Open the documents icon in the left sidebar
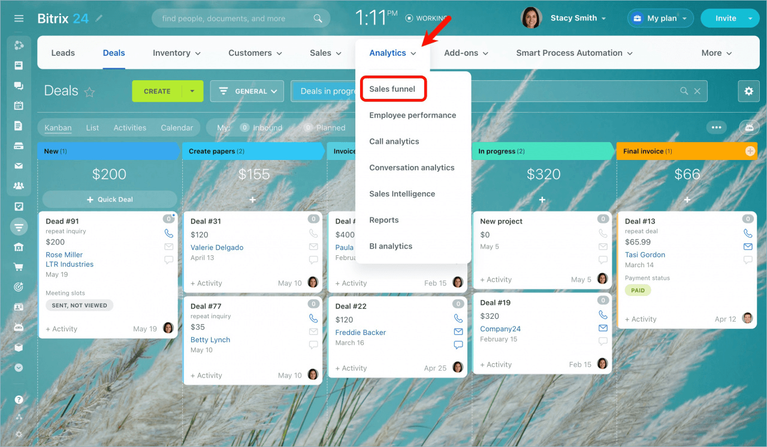767x447 pixels. 19,126
